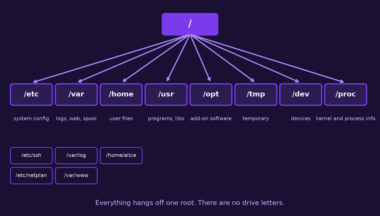Open the /home directory box
Image resolution: width=380 pixels, height=216 pixels.
pos(121,95)
